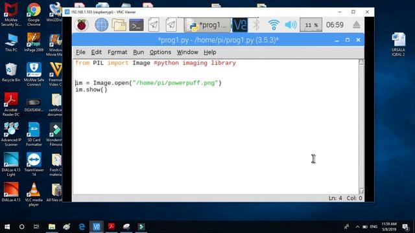This screenshot has width=415, height=233.
Task: Check the CPU usage monitor showing 11 %
Action: click(311, 25)
